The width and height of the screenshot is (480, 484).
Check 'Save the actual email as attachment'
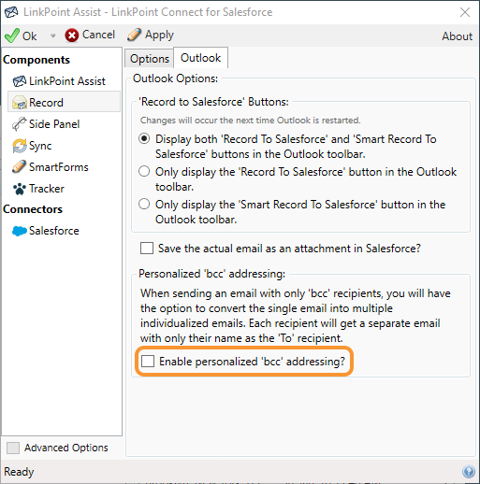pos(147,249)
